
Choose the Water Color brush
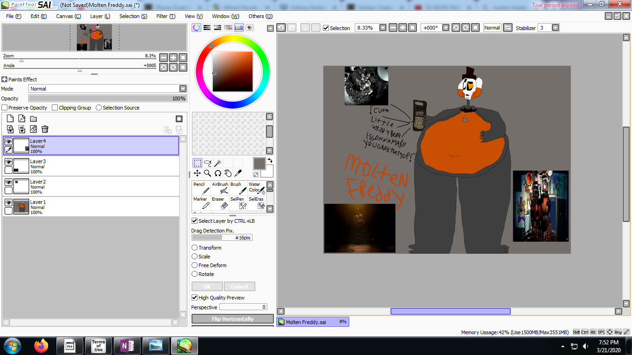point(257,188)
